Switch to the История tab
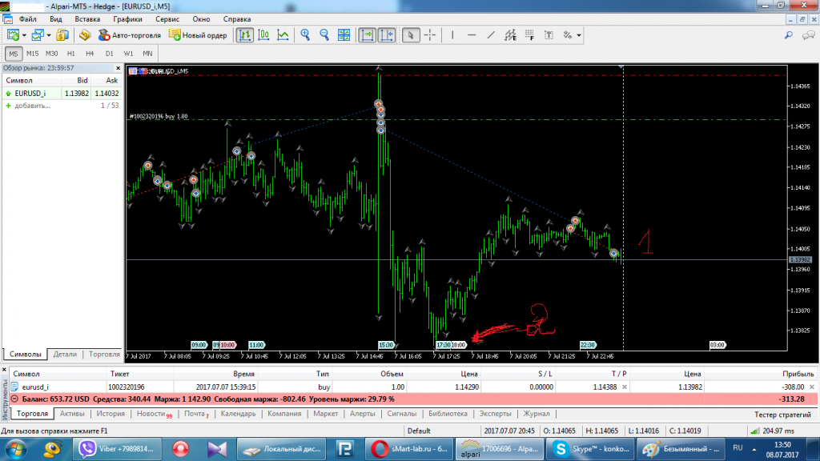Viewport: 820px width, 461px height. (x=111, y=414)
